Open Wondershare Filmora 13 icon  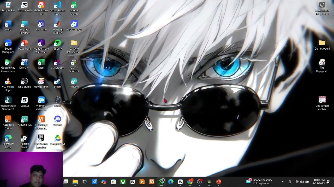8,104
